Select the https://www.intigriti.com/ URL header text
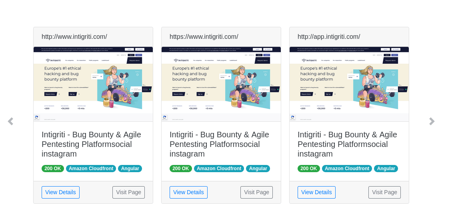This screenshot has width=458, height=219. tap(204, 36)
